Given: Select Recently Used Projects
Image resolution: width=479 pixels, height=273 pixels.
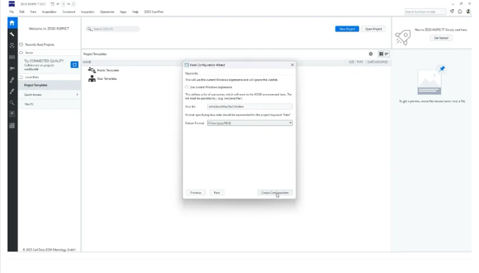Looking at the screenshot, I should point(40,44).
